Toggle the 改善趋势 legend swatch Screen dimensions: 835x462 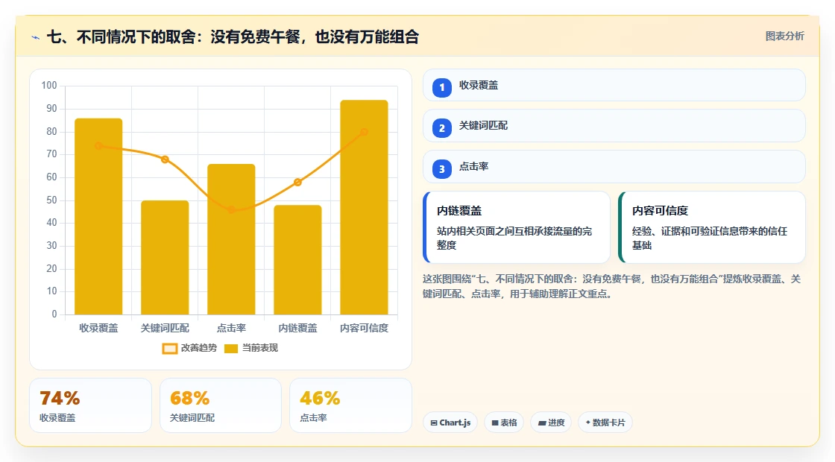click(170, 349)
